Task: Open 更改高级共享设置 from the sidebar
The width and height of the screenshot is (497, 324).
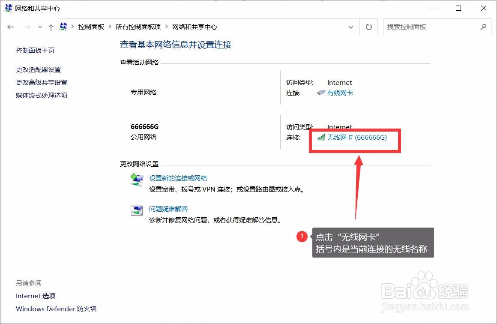Action: click(x=41, y=82)
